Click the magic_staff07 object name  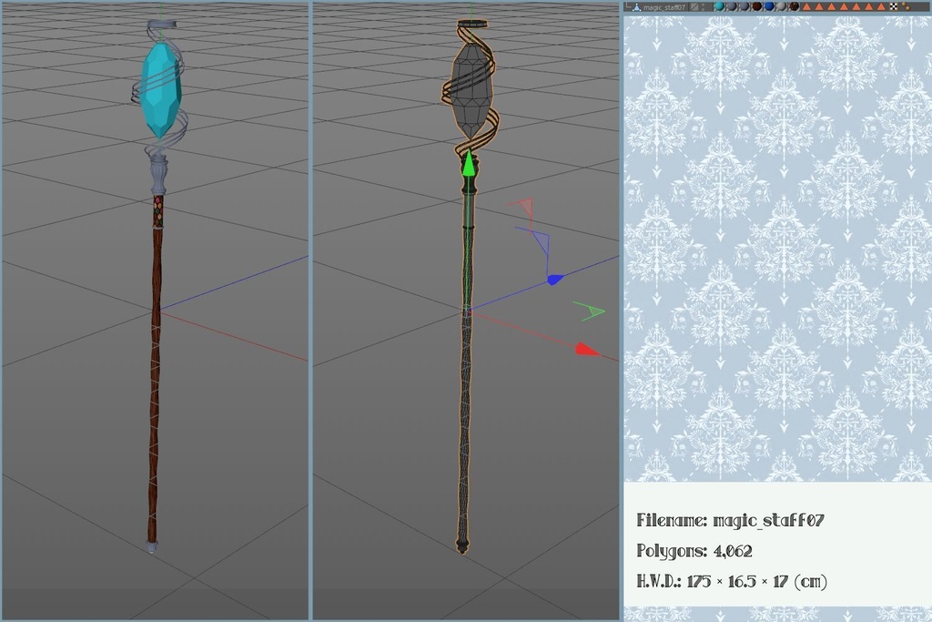664,7
